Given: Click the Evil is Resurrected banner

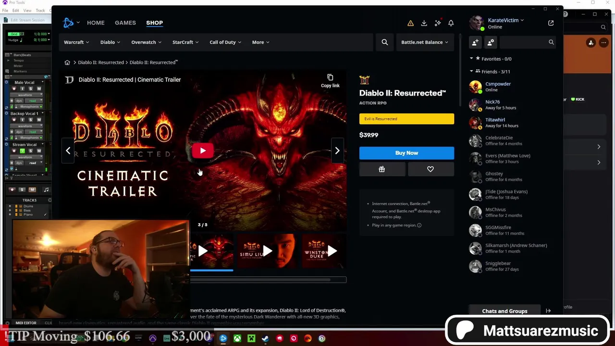Looking at the screenshot, I should [406, 119].
